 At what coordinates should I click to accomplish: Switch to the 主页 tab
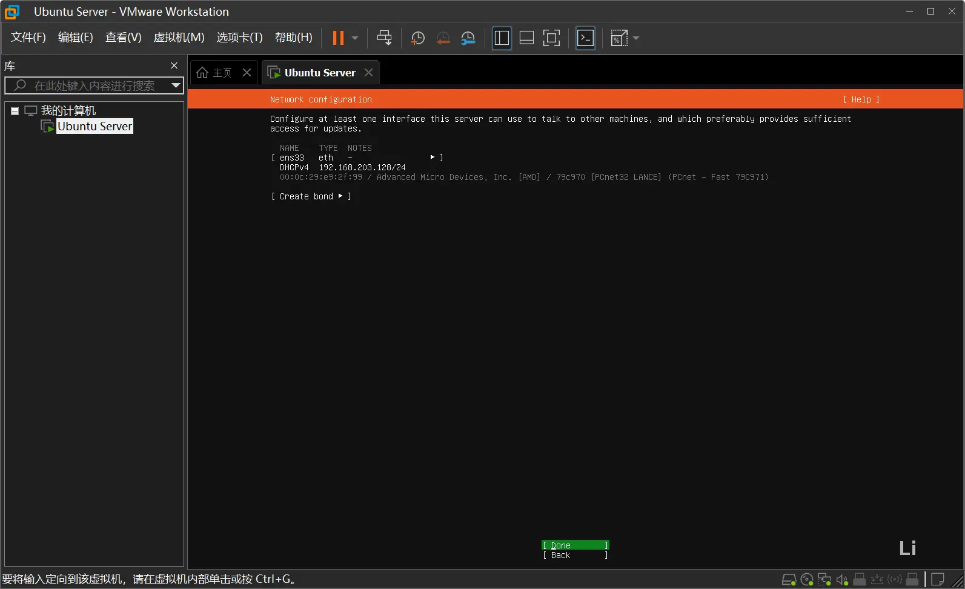[216, 73]
